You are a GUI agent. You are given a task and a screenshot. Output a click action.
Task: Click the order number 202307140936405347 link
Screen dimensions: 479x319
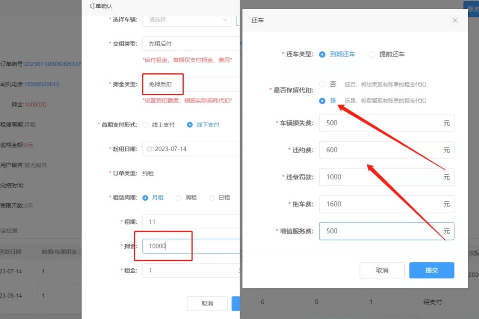(53, 64)
